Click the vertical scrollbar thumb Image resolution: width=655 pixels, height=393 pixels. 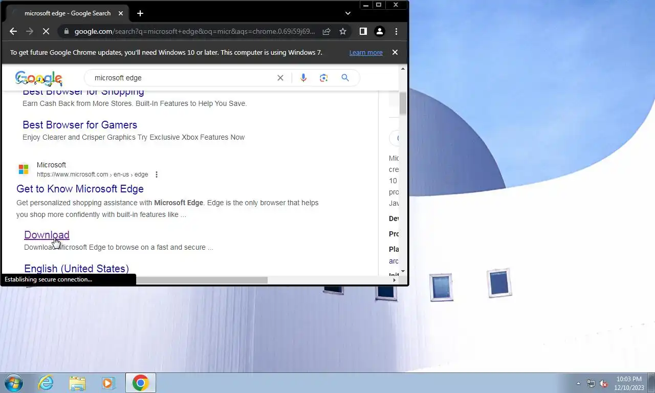coord(403,103)
